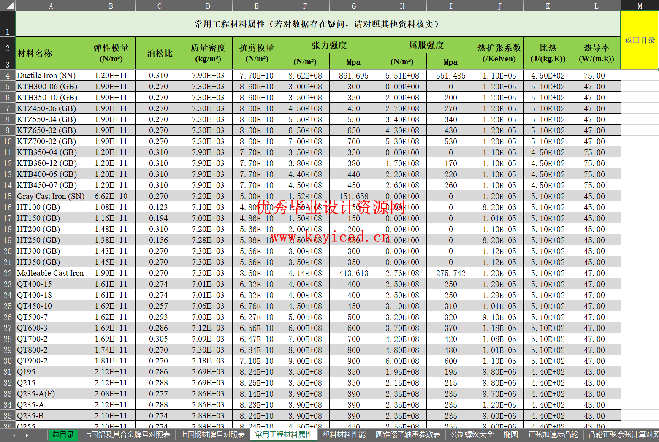Click the 返回目录 hyperlink in the yellow cell
This screenshot has height=442, width=659.
click(639, 41)
